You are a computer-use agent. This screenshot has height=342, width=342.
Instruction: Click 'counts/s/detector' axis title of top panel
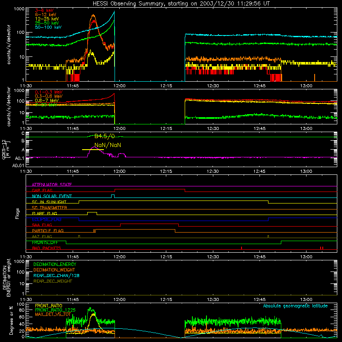click(9, 44)
